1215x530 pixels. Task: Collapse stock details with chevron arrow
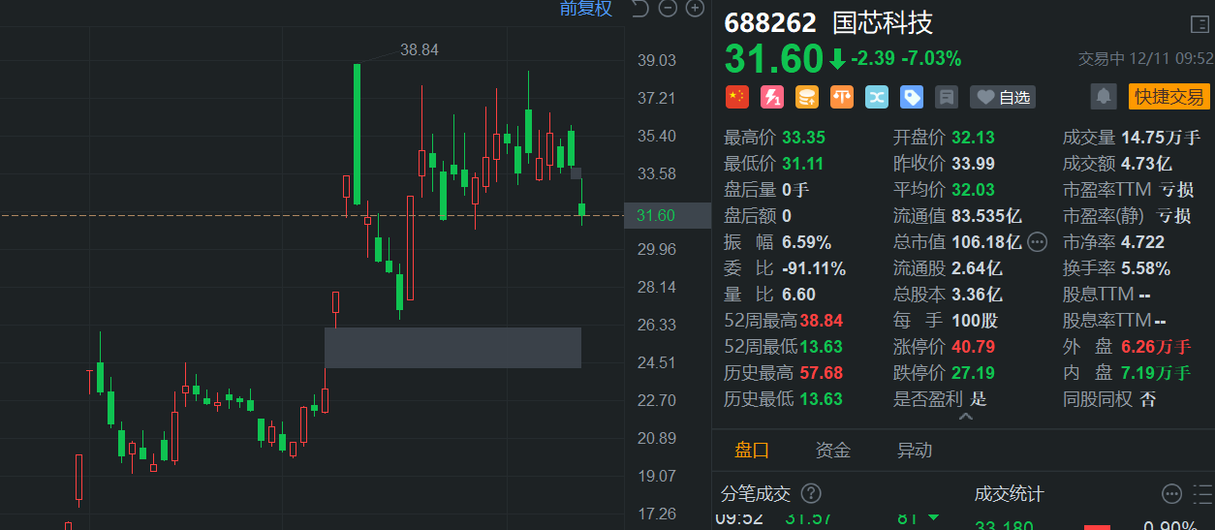(x=965, y=417)
